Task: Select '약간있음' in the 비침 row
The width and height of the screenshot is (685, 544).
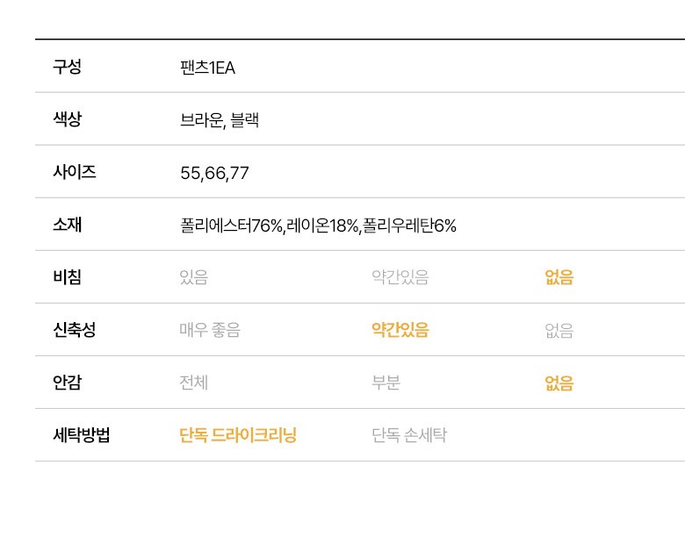Action: [x=400, y=278]
